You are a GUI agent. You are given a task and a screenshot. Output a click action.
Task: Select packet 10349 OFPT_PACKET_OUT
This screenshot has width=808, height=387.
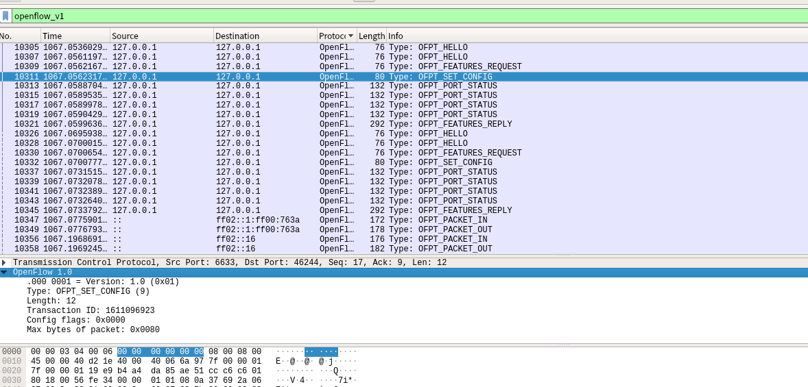[404, 229]
